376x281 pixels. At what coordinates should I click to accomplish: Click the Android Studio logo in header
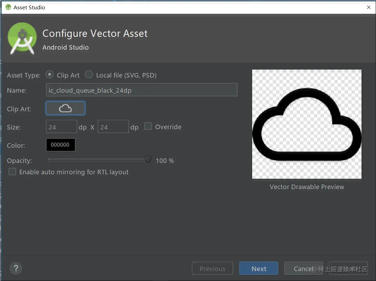[22, 39]
